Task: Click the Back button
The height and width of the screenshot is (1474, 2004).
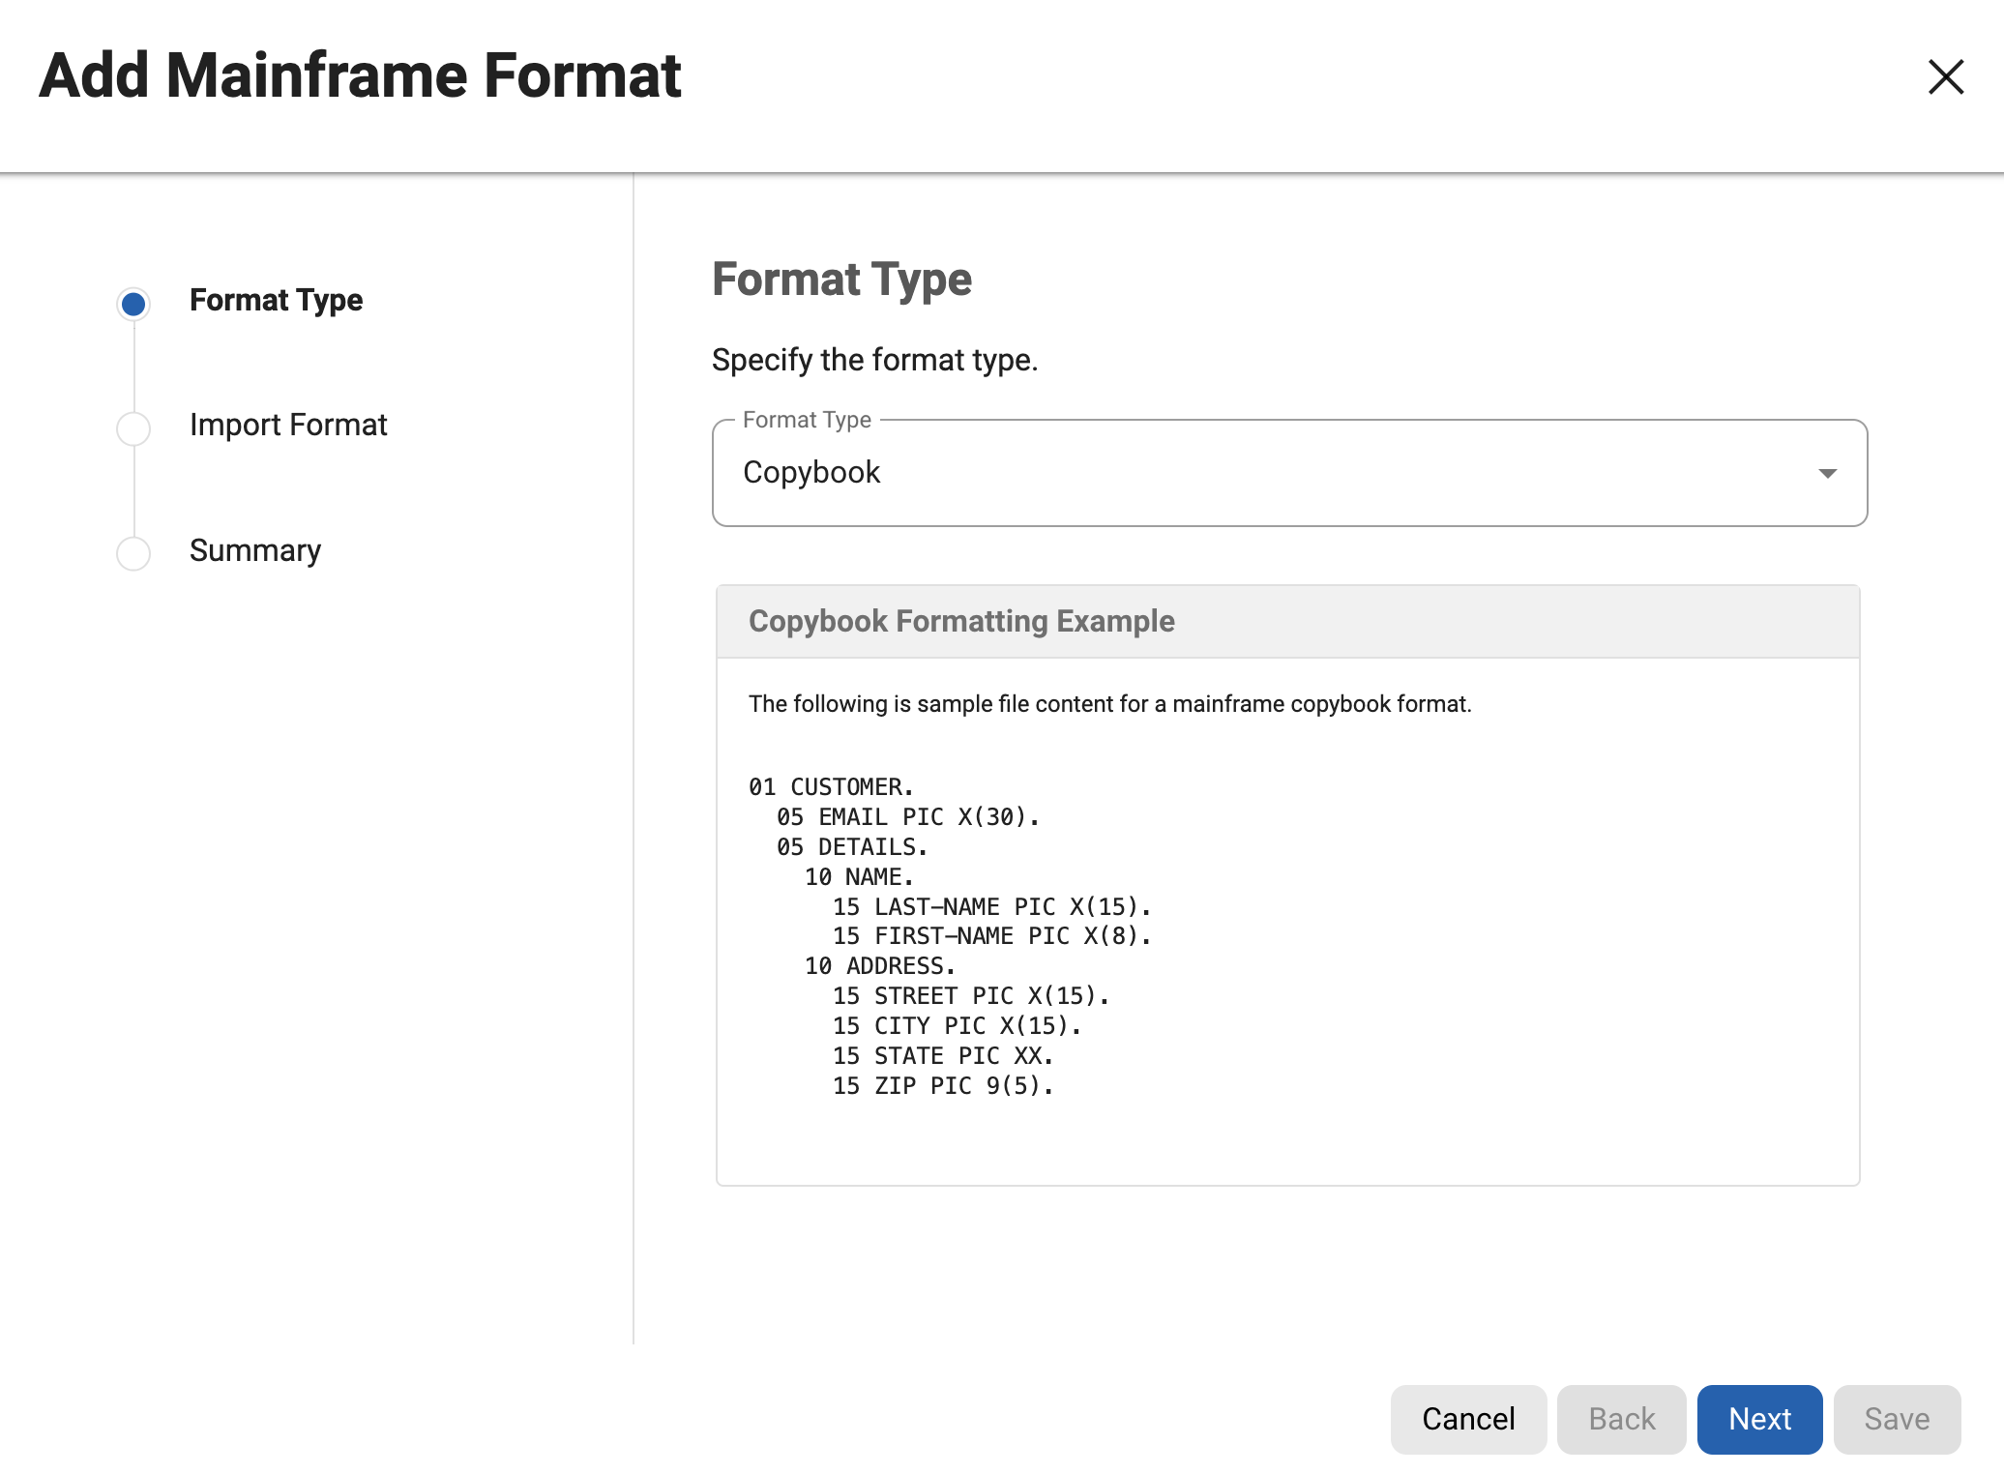Action: click(x=1620, y=1419)
